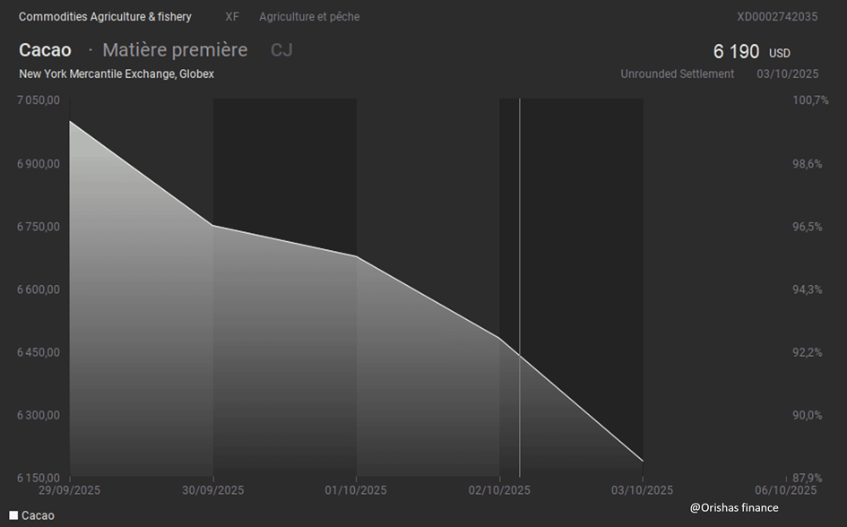Select the XF category code

232,17
